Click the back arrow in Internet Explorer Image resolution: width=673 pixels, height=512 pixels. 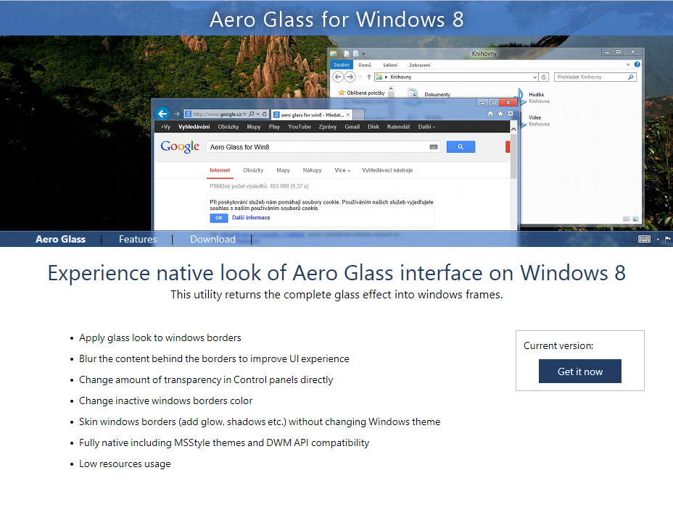(162, 114)
